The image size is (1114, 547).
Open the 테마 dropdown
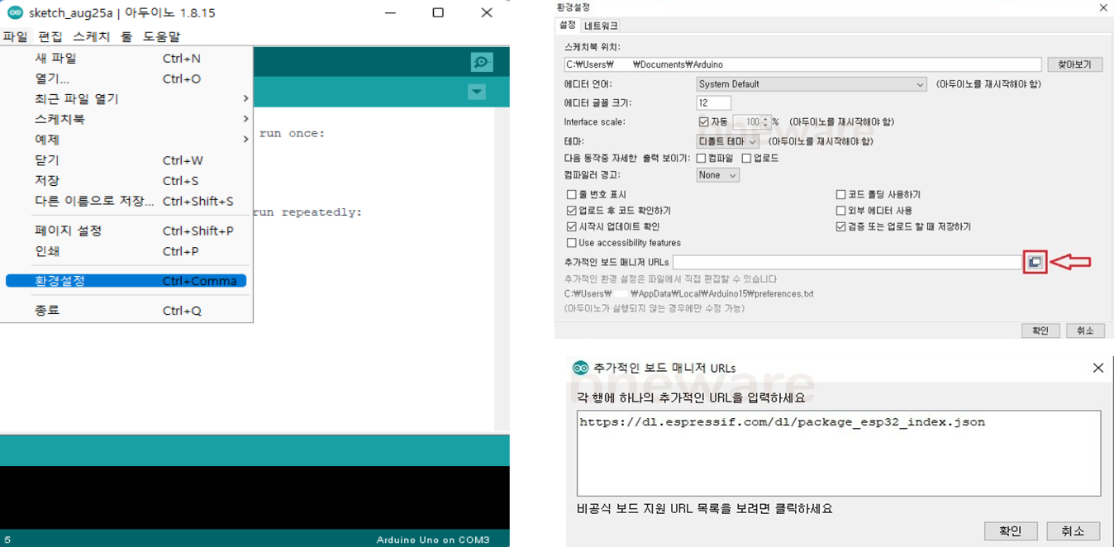727,141
